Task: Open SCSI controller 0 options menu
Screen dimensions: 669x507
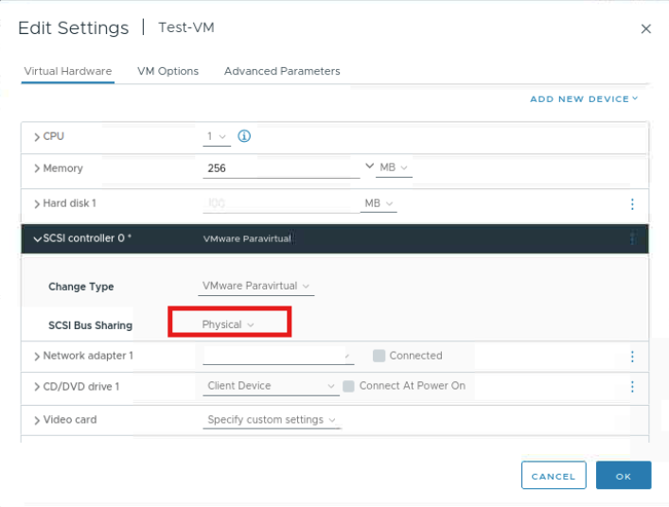Action: pos(632,239)
